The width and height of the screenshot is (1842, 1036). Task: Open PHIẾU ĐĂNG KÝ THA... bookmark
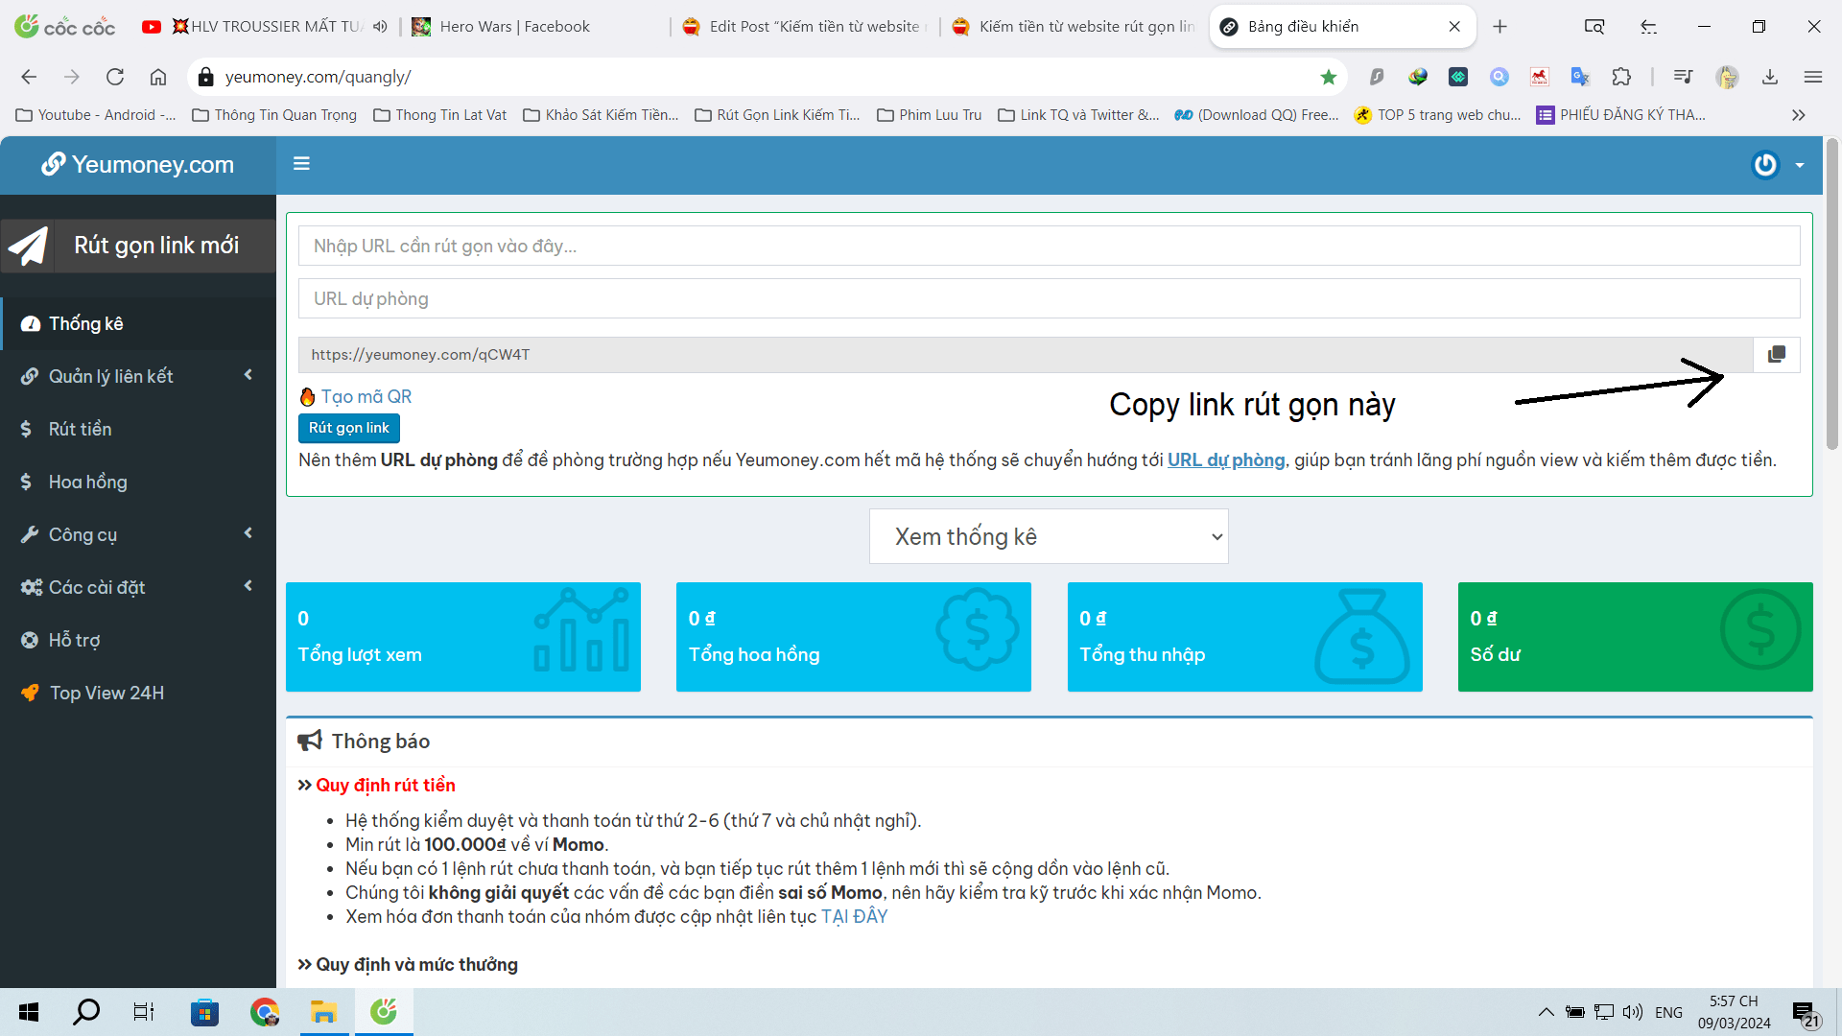(x=1621, y=115)
